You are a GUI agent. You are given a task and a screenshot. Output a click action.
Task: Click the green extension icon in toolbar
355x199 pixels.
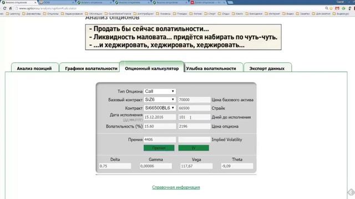(343, 8)
